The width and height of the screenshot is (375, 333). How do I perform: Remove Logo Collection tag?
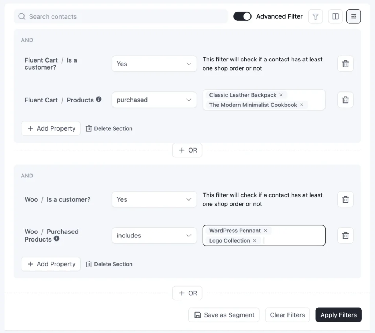point(255,240)
